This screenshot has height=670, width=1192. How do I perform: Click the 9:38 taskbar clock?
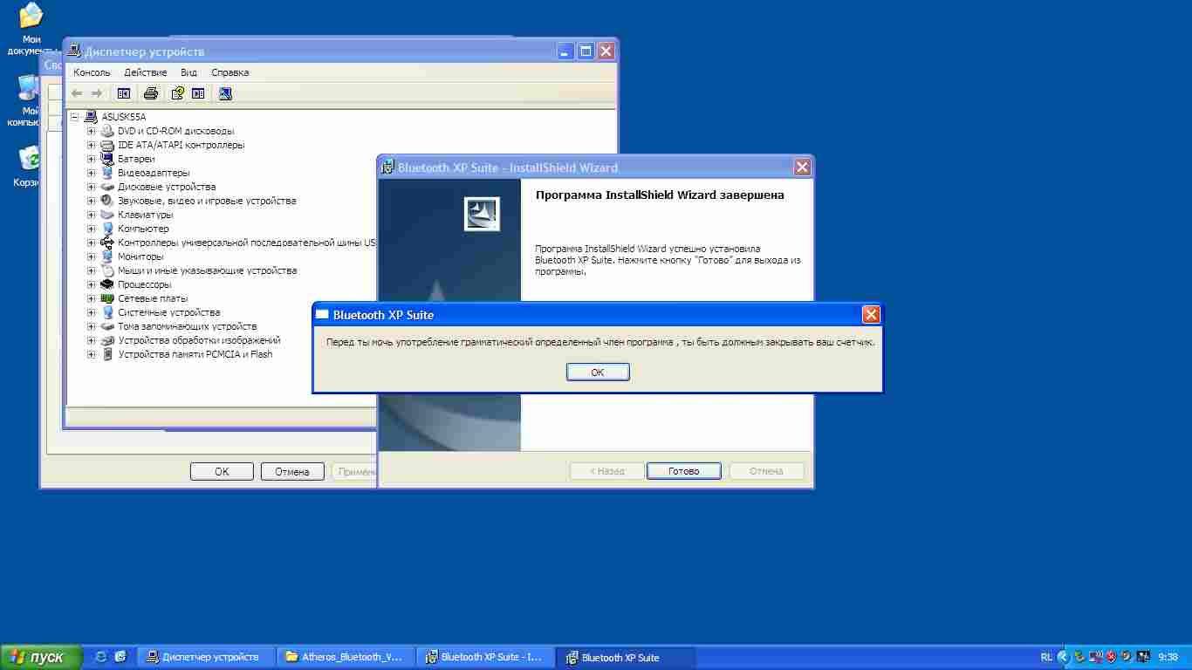pyautogui.click(x=1168, y=657)
